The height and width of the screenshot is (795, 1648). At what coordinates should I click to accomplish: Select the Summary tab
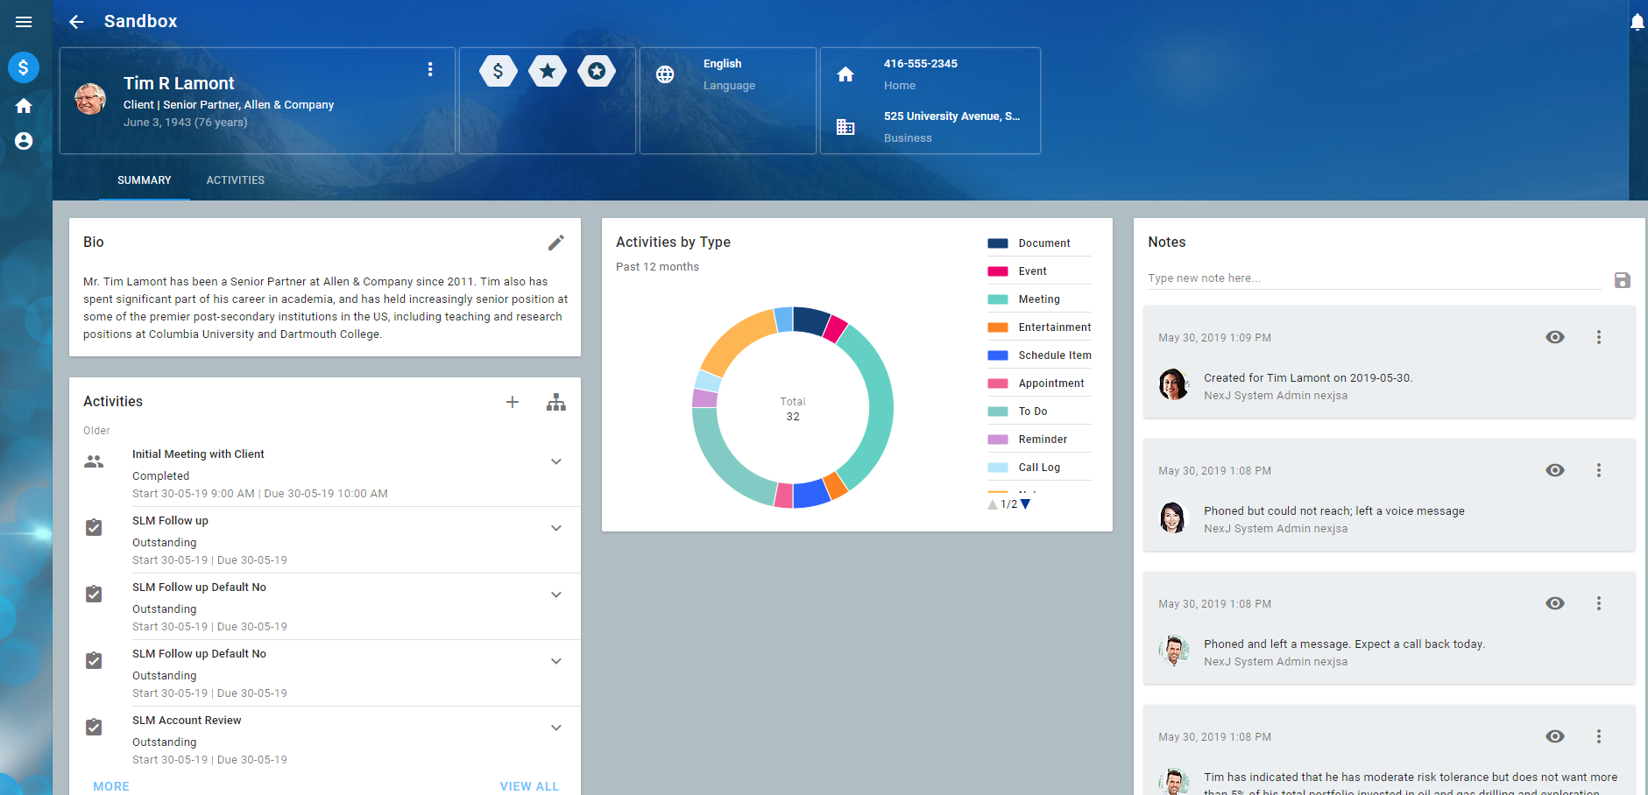[145, 180]
